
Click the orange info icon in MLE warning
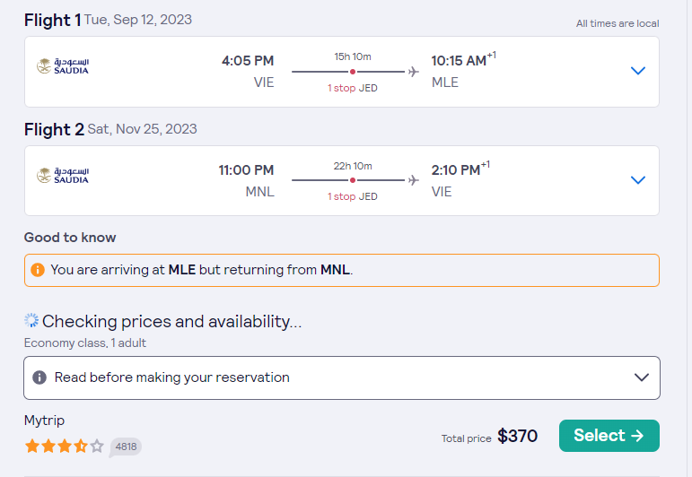click(38, 270)
